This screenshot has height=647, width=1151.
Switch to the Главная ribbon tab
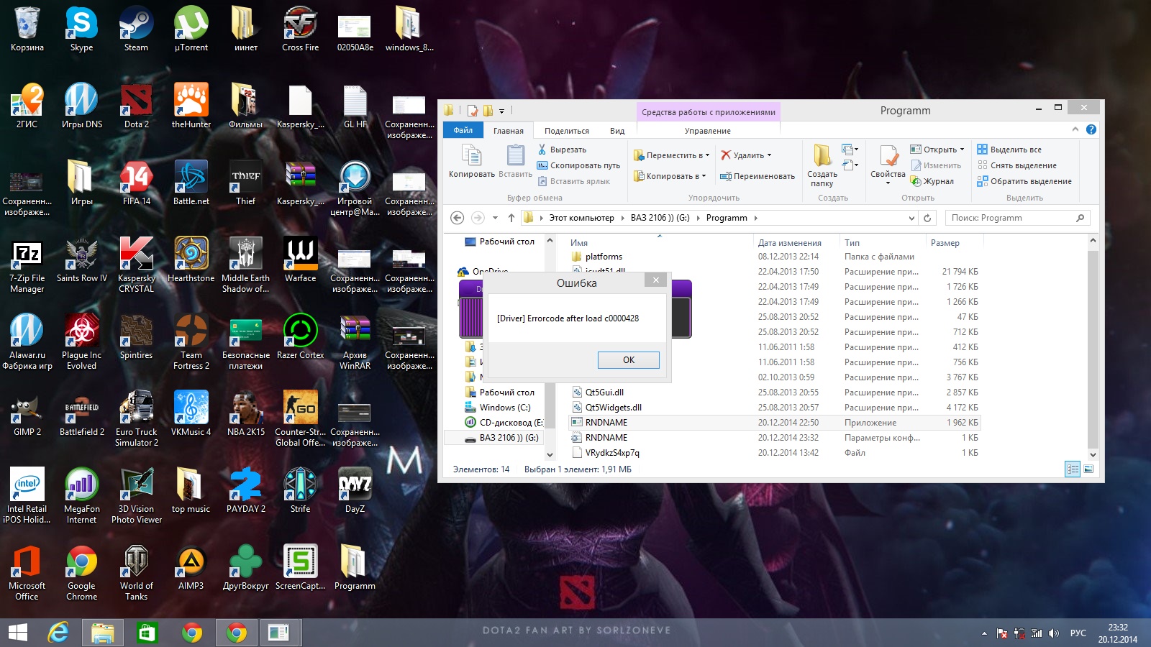click(508, 131)
